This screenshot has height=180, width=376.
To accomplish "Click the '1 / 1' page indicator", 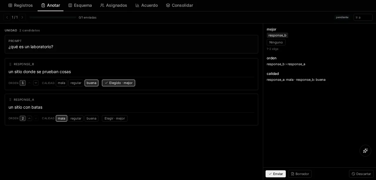I will tap(15, 17).
